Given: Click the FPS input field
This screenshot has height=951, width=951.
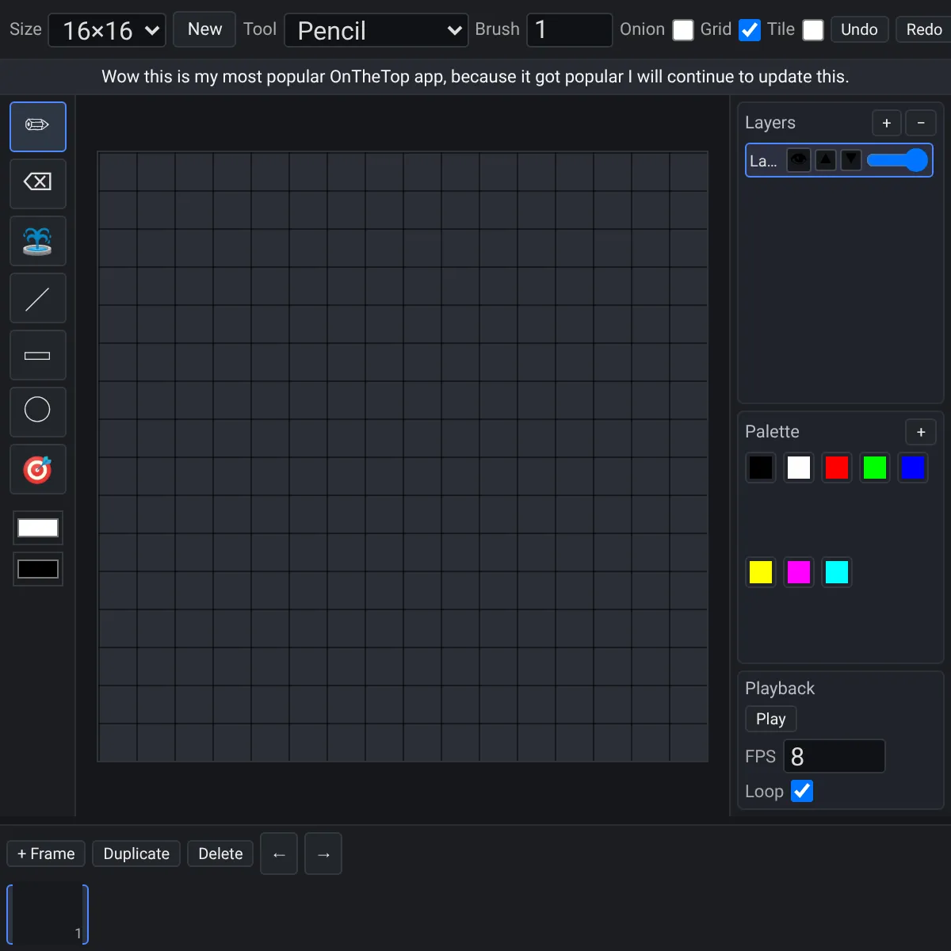Looking at the screenshot, I should point(835,756).
